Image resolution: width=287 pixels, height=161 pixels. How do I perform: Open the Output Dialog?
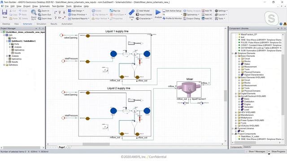(x=191, y=18)
